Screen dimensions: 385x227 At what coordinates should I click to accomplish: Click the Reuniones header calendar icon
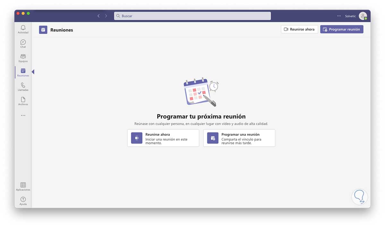pyautogui.click(x=43, y=30)
